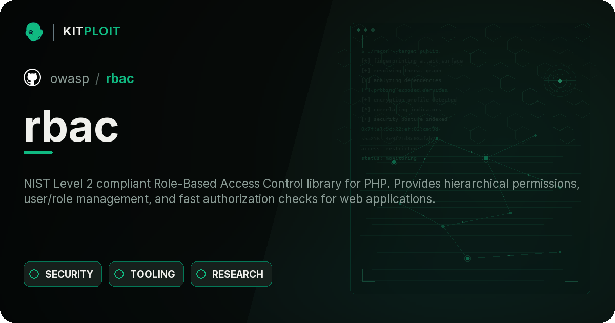Select the TOOLING tag
Screen dimensions: 615x323
click(x=146, y=274)
